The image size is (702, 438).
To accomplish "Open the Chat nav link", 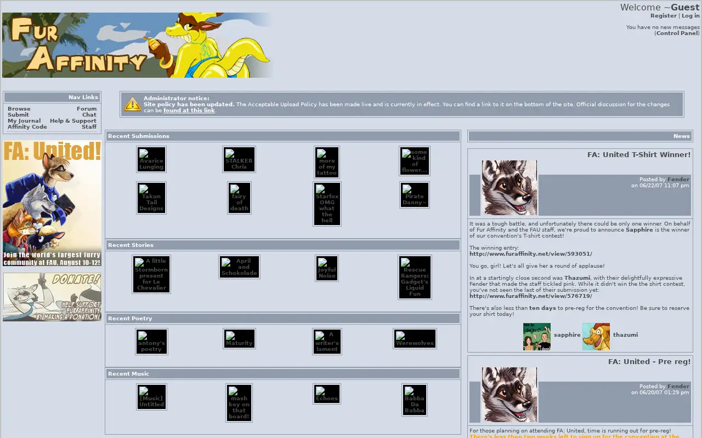I will (x=89, y=115).
